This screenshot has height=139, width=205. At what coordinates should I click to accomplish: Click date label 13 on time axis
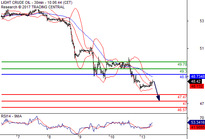(x=143, y=137)
